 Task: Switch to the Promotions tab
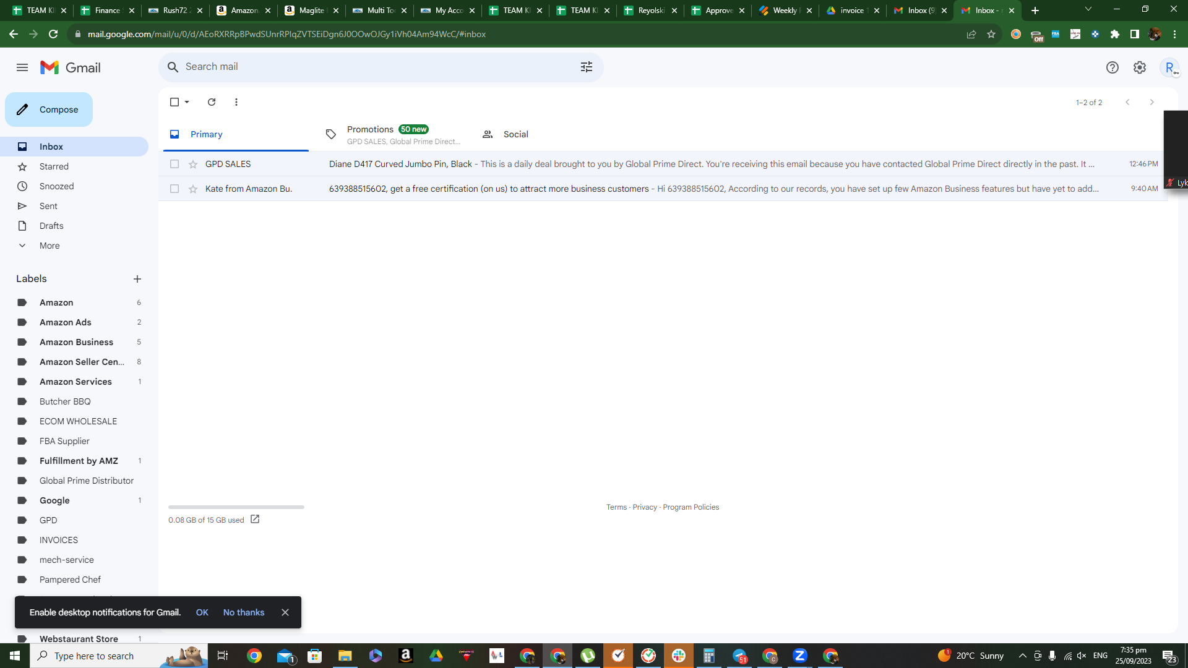(393, 134)
